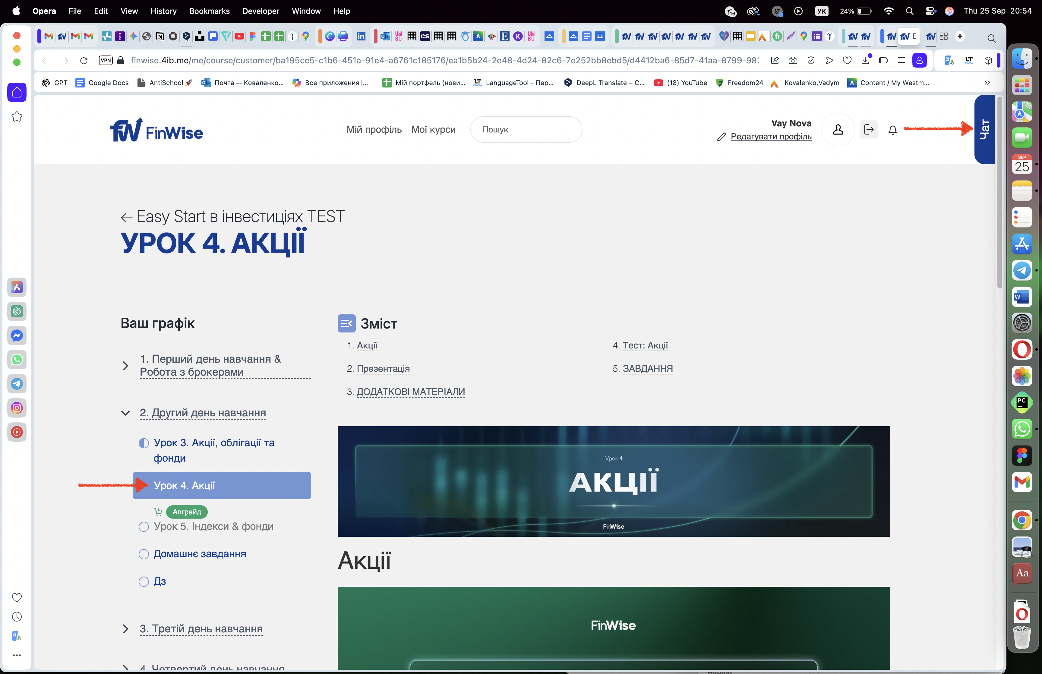Select the Урок 5. Індекси & фонди circle
Screen dimensions: 1042x674
point(144,526)
